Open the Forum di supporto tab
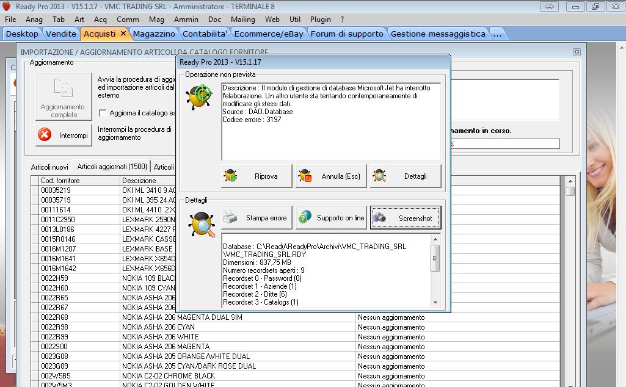626x387 pixels. pos(347,34)
